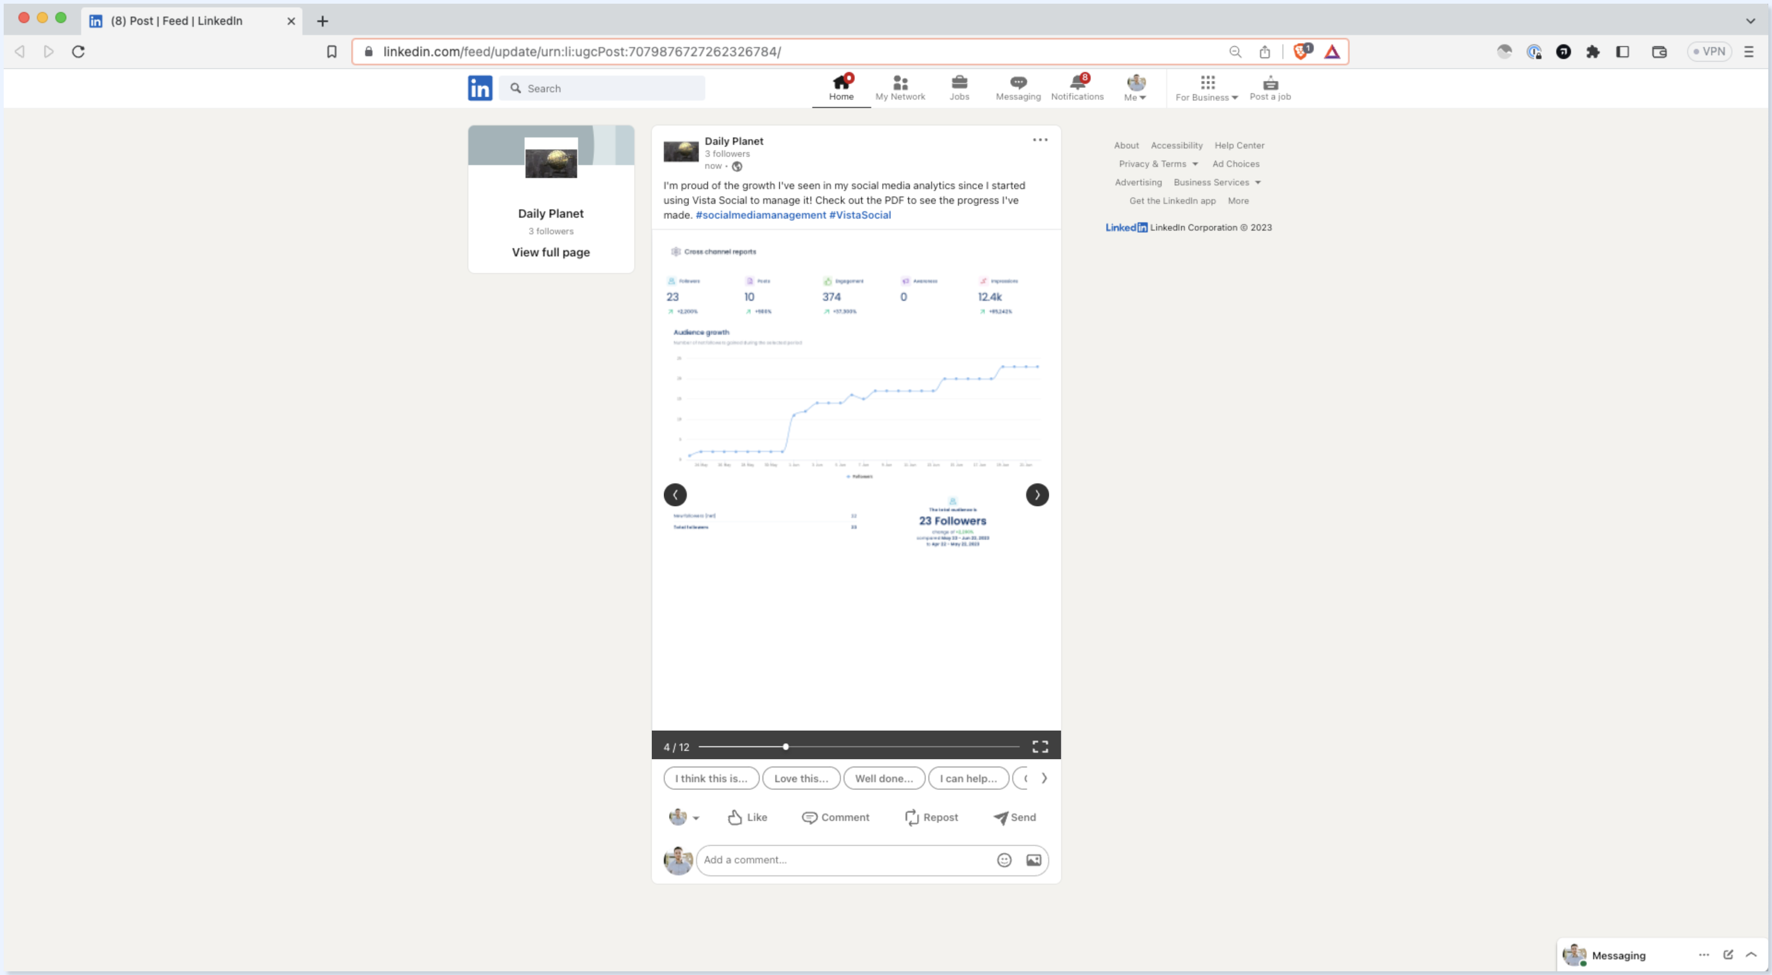Bookmark this page
Image resolution: width=1772 pixels, height=975 pixels.
coord(331,52)
